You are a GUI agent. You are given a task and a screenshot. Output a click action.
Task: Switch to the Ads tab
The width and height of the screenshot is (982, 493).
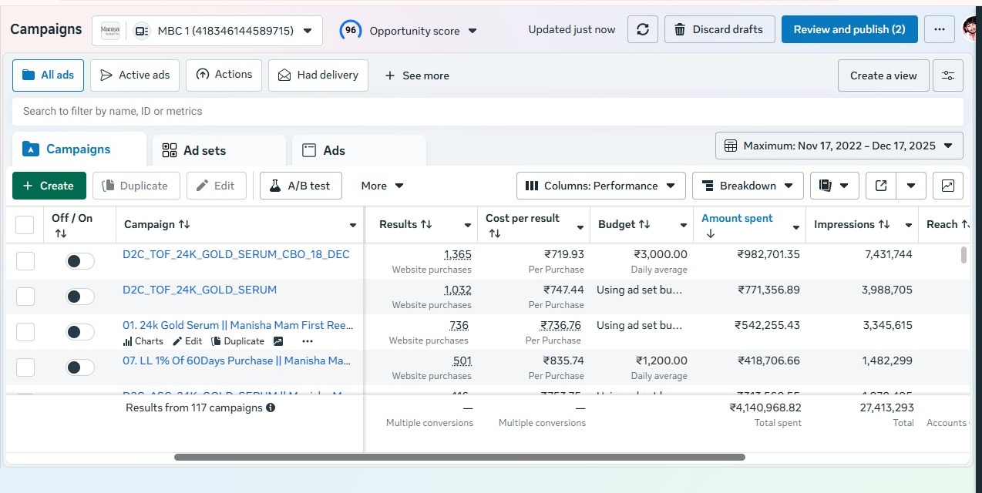334,151
